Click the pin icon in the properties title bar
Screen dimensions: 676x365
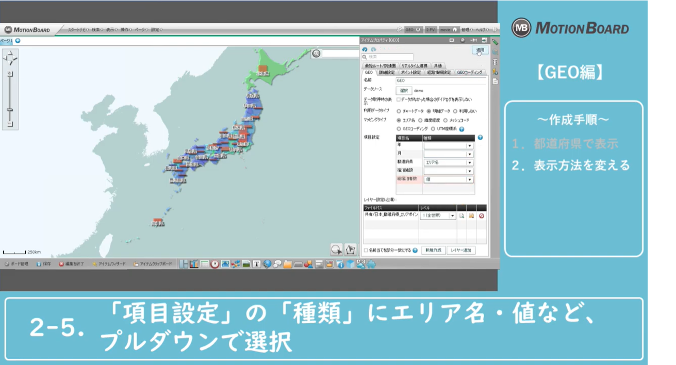point(474,40)
